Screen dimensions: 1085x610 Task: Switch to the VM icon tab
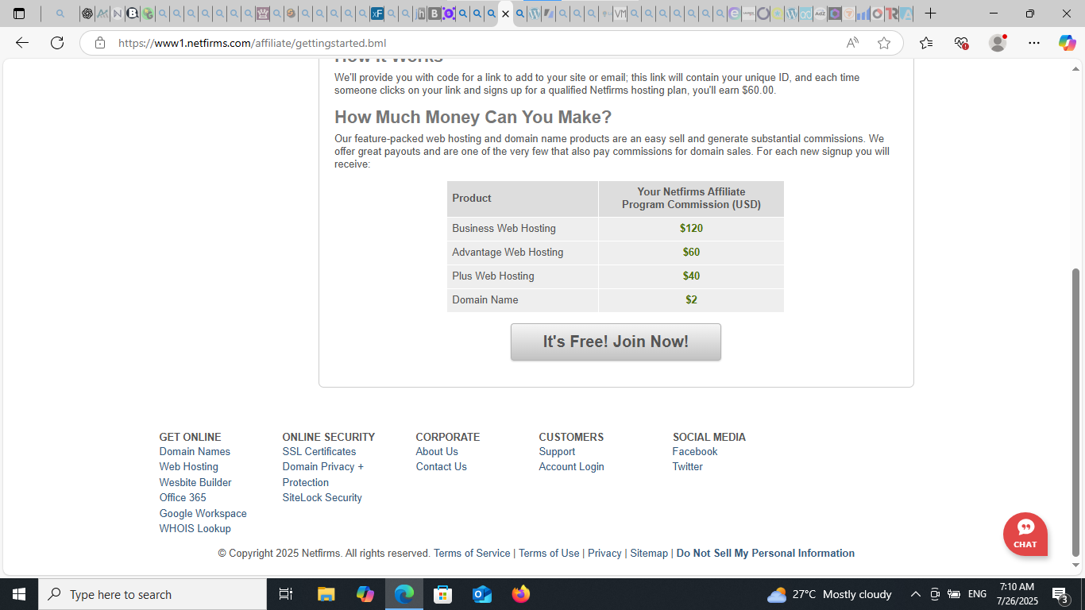click(x=620, y=14)
